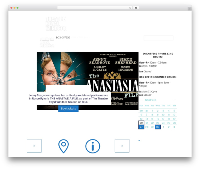200x169 pixels.
Task: Click the Jenny Seagrove show description text
Action: click(68, 99)
